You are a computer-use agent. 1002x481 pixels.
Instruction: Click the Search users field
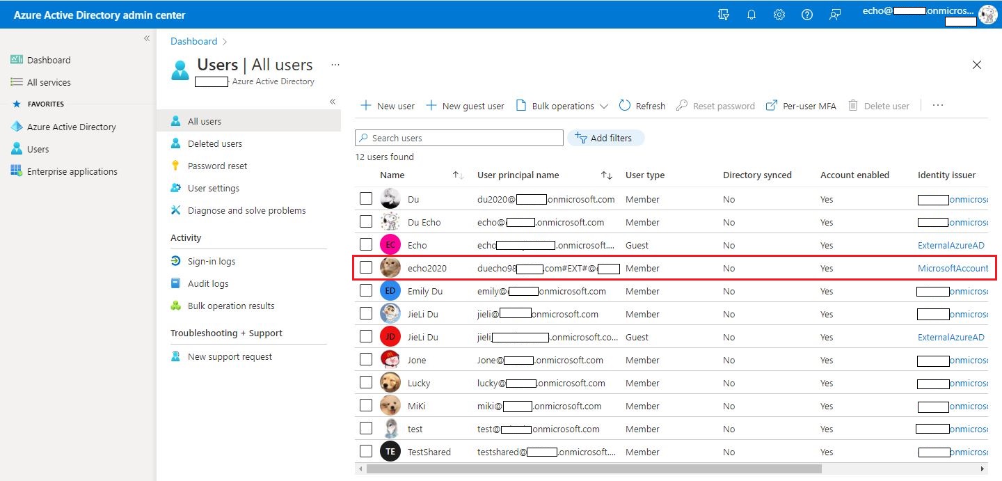(459, 138)
